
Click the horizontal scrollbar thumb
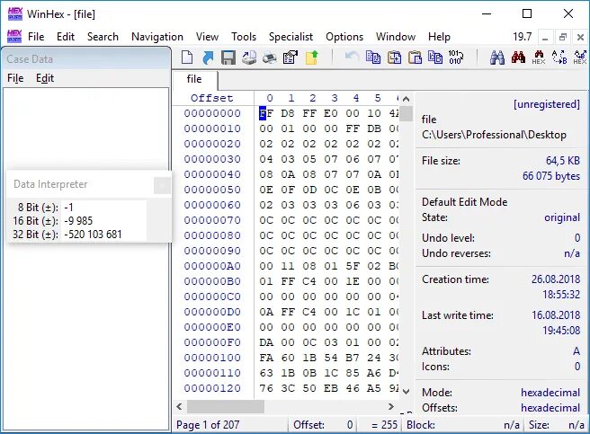pos(226,406)
